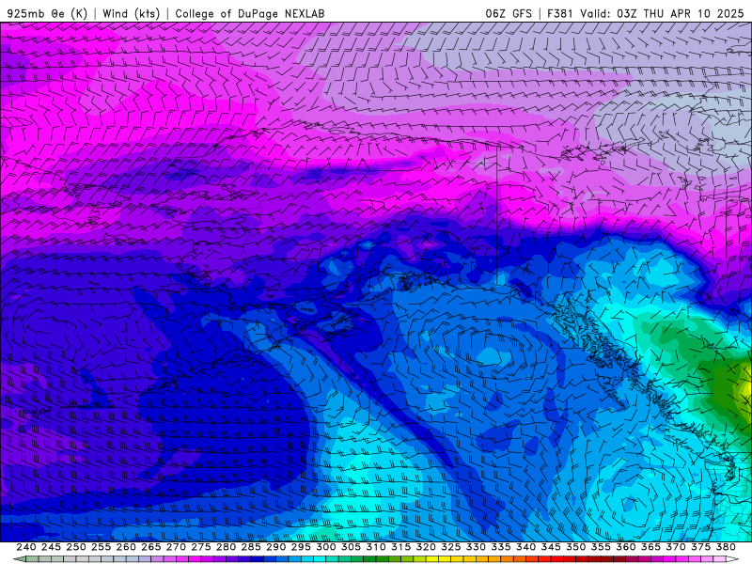The width and height of the screenshot is (752, 564).
Task: Click the 330 scale value
Action: tap(476, 547)
